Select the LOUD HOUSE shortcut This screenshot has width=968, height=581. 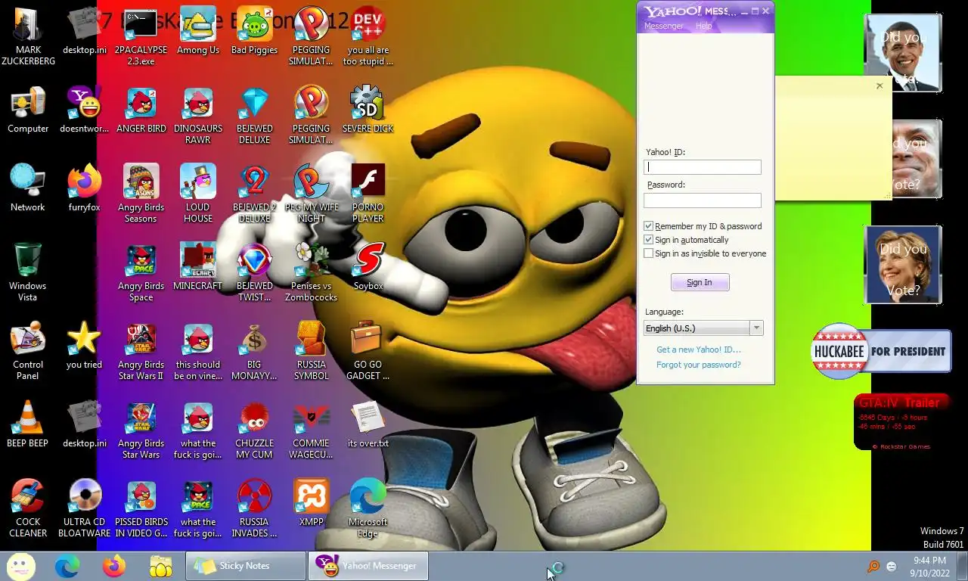pos(197,182)
